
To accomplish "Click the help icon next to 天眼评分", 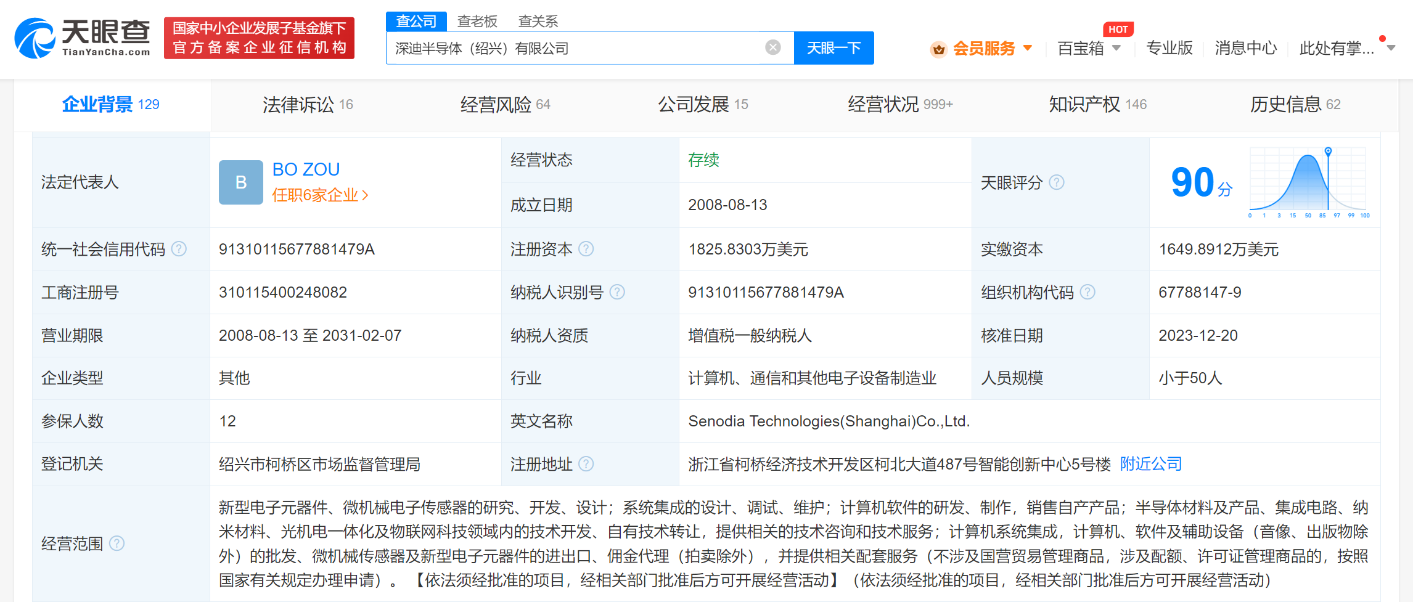I will 1057,182.
